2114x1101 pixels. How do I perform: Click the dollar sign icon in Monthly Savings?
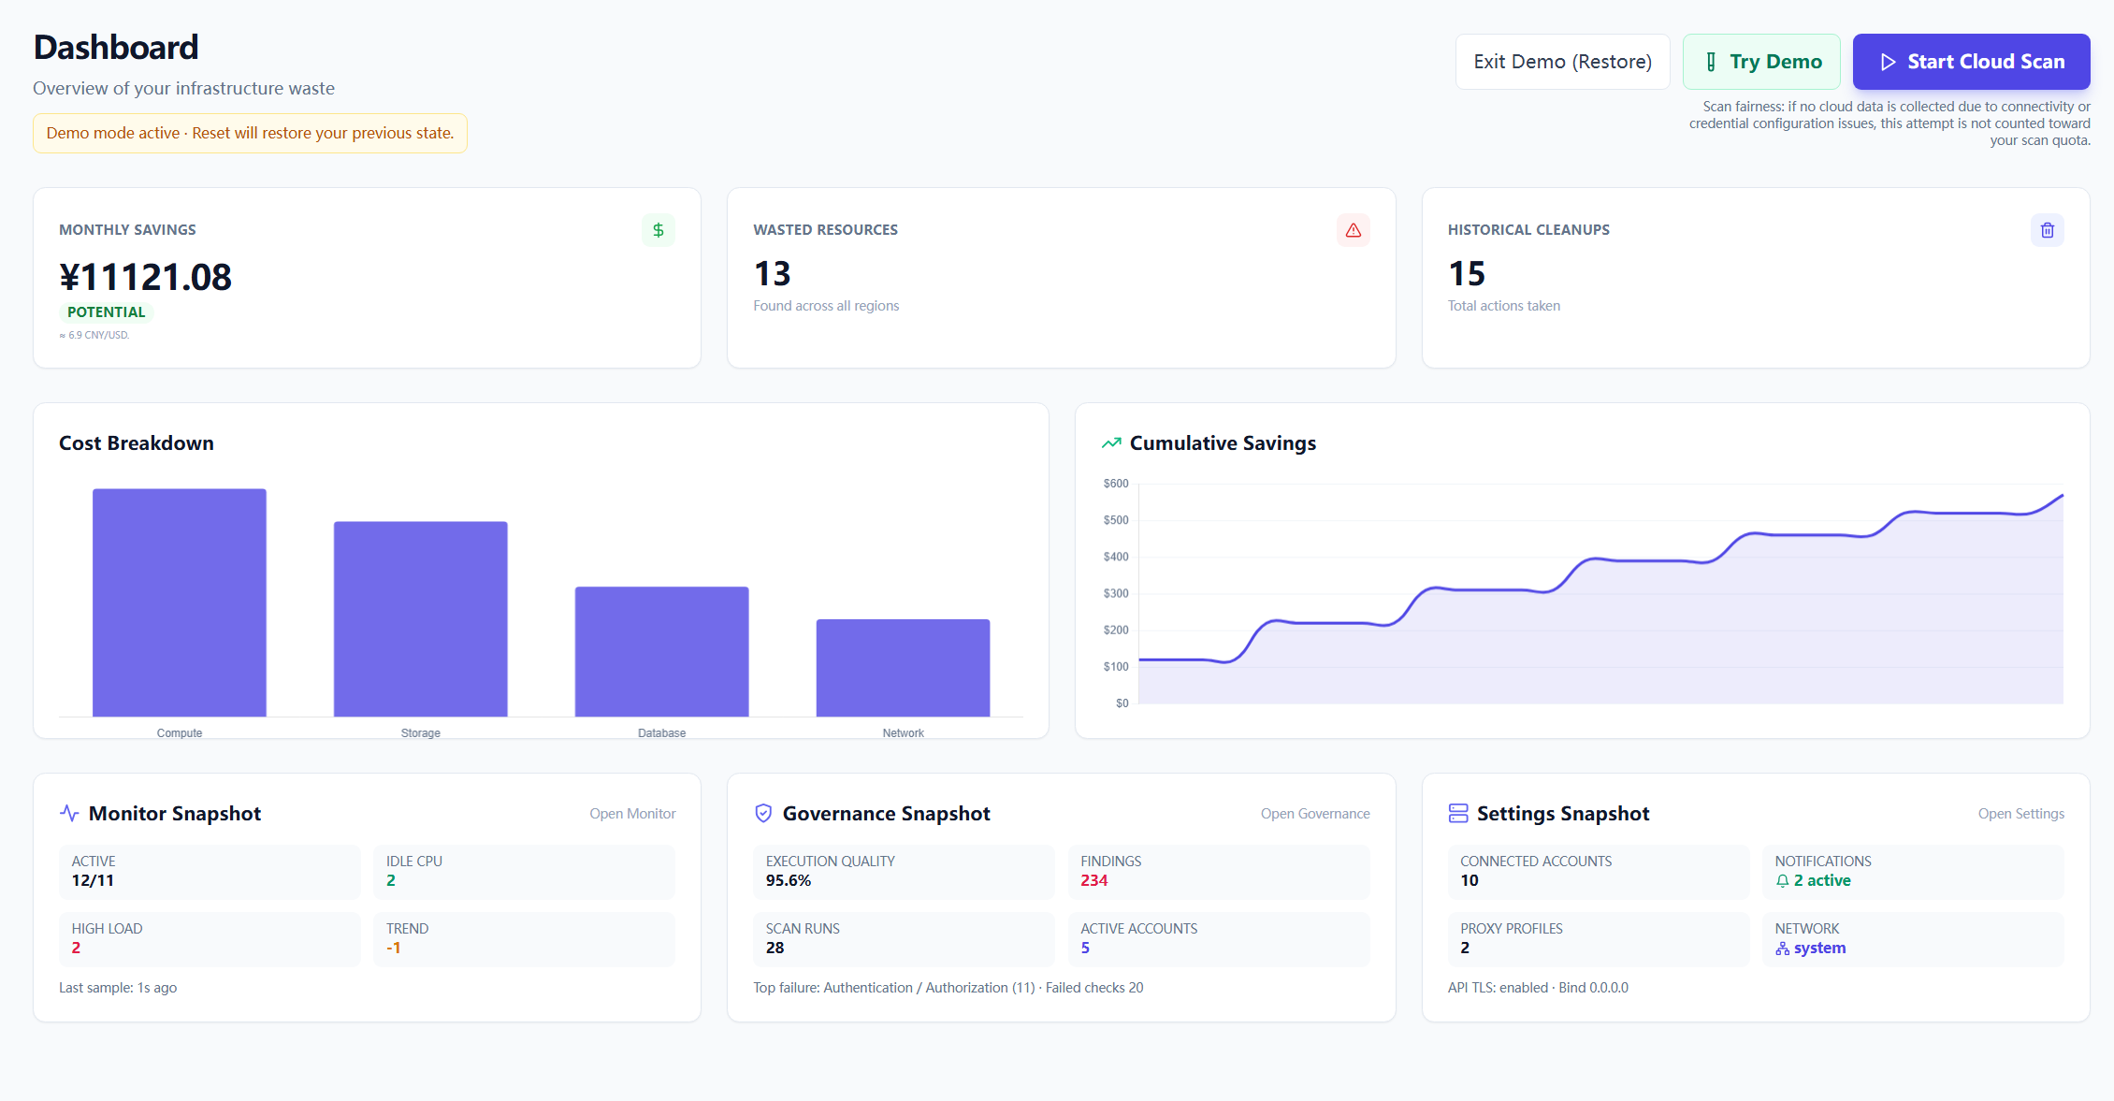(x=658, y=230)
